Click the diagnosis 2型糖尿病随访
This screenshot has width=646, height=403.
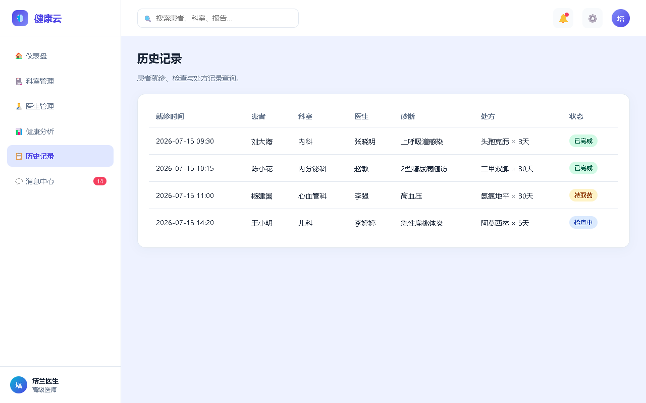[424, 169]
